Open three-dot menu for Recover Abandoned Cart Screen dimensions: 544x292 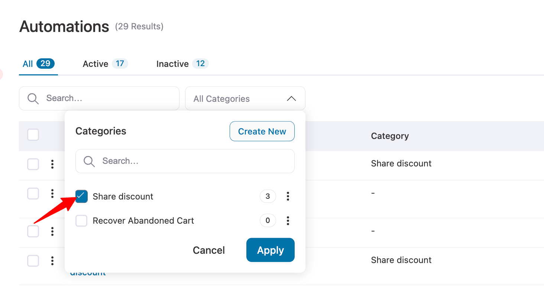[x=288, y=221]
